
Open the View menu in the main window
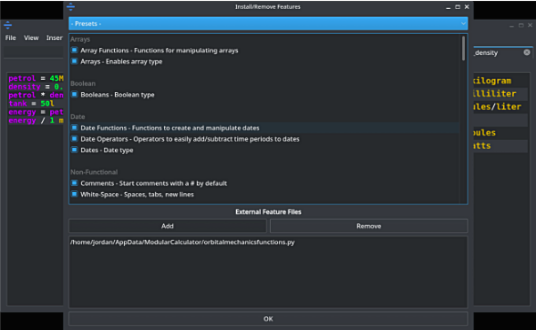point(31,38)
